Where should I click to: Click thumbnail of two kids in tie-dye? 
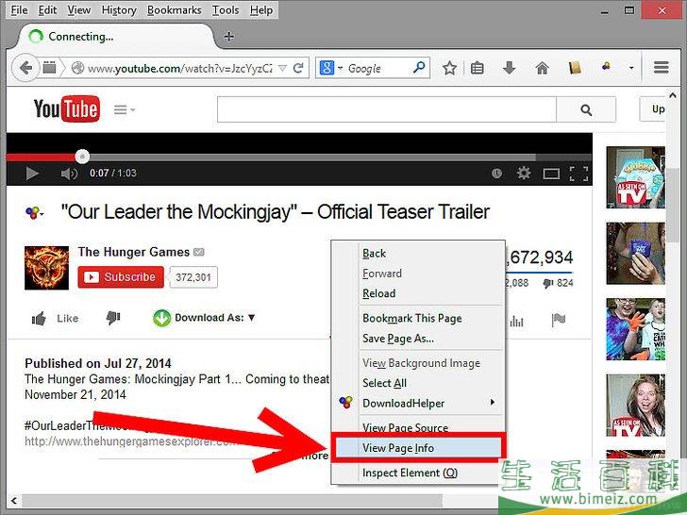click(x=635, y=329)
